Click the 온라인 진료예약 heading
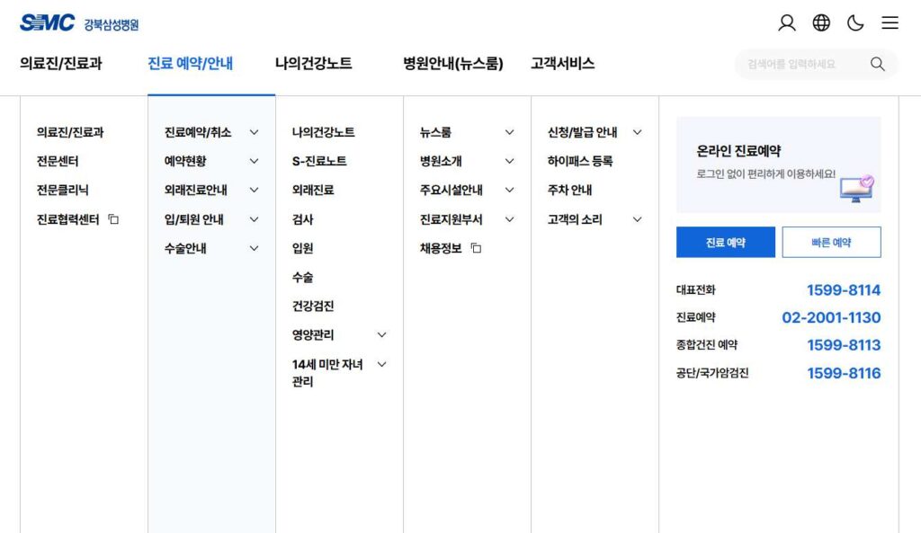The image size is (921, 533). coord(739,151)
